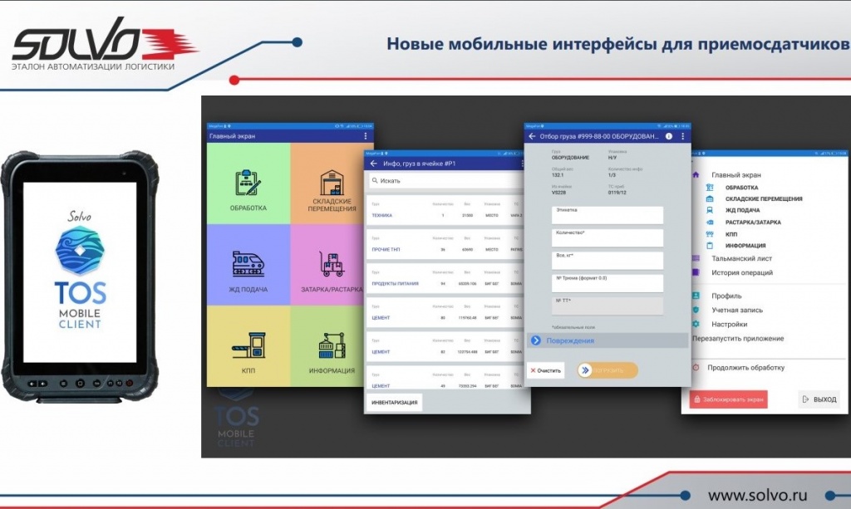Show info via the Отбор груза header icon
851x509 pixels.
(669, 136)
